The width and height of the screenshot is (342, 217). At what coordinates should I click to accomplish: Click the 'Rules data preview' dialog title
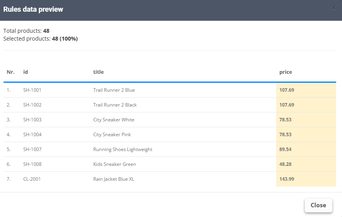click(x=33, y=9)
